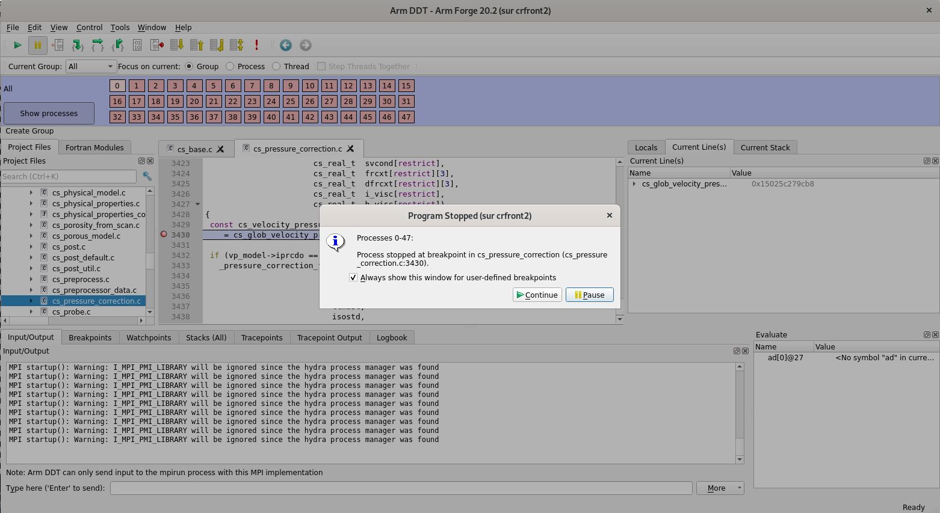The image size is (940, 513).
Task: Click the Run to Line toolbar icon
Action: point(157,45)
